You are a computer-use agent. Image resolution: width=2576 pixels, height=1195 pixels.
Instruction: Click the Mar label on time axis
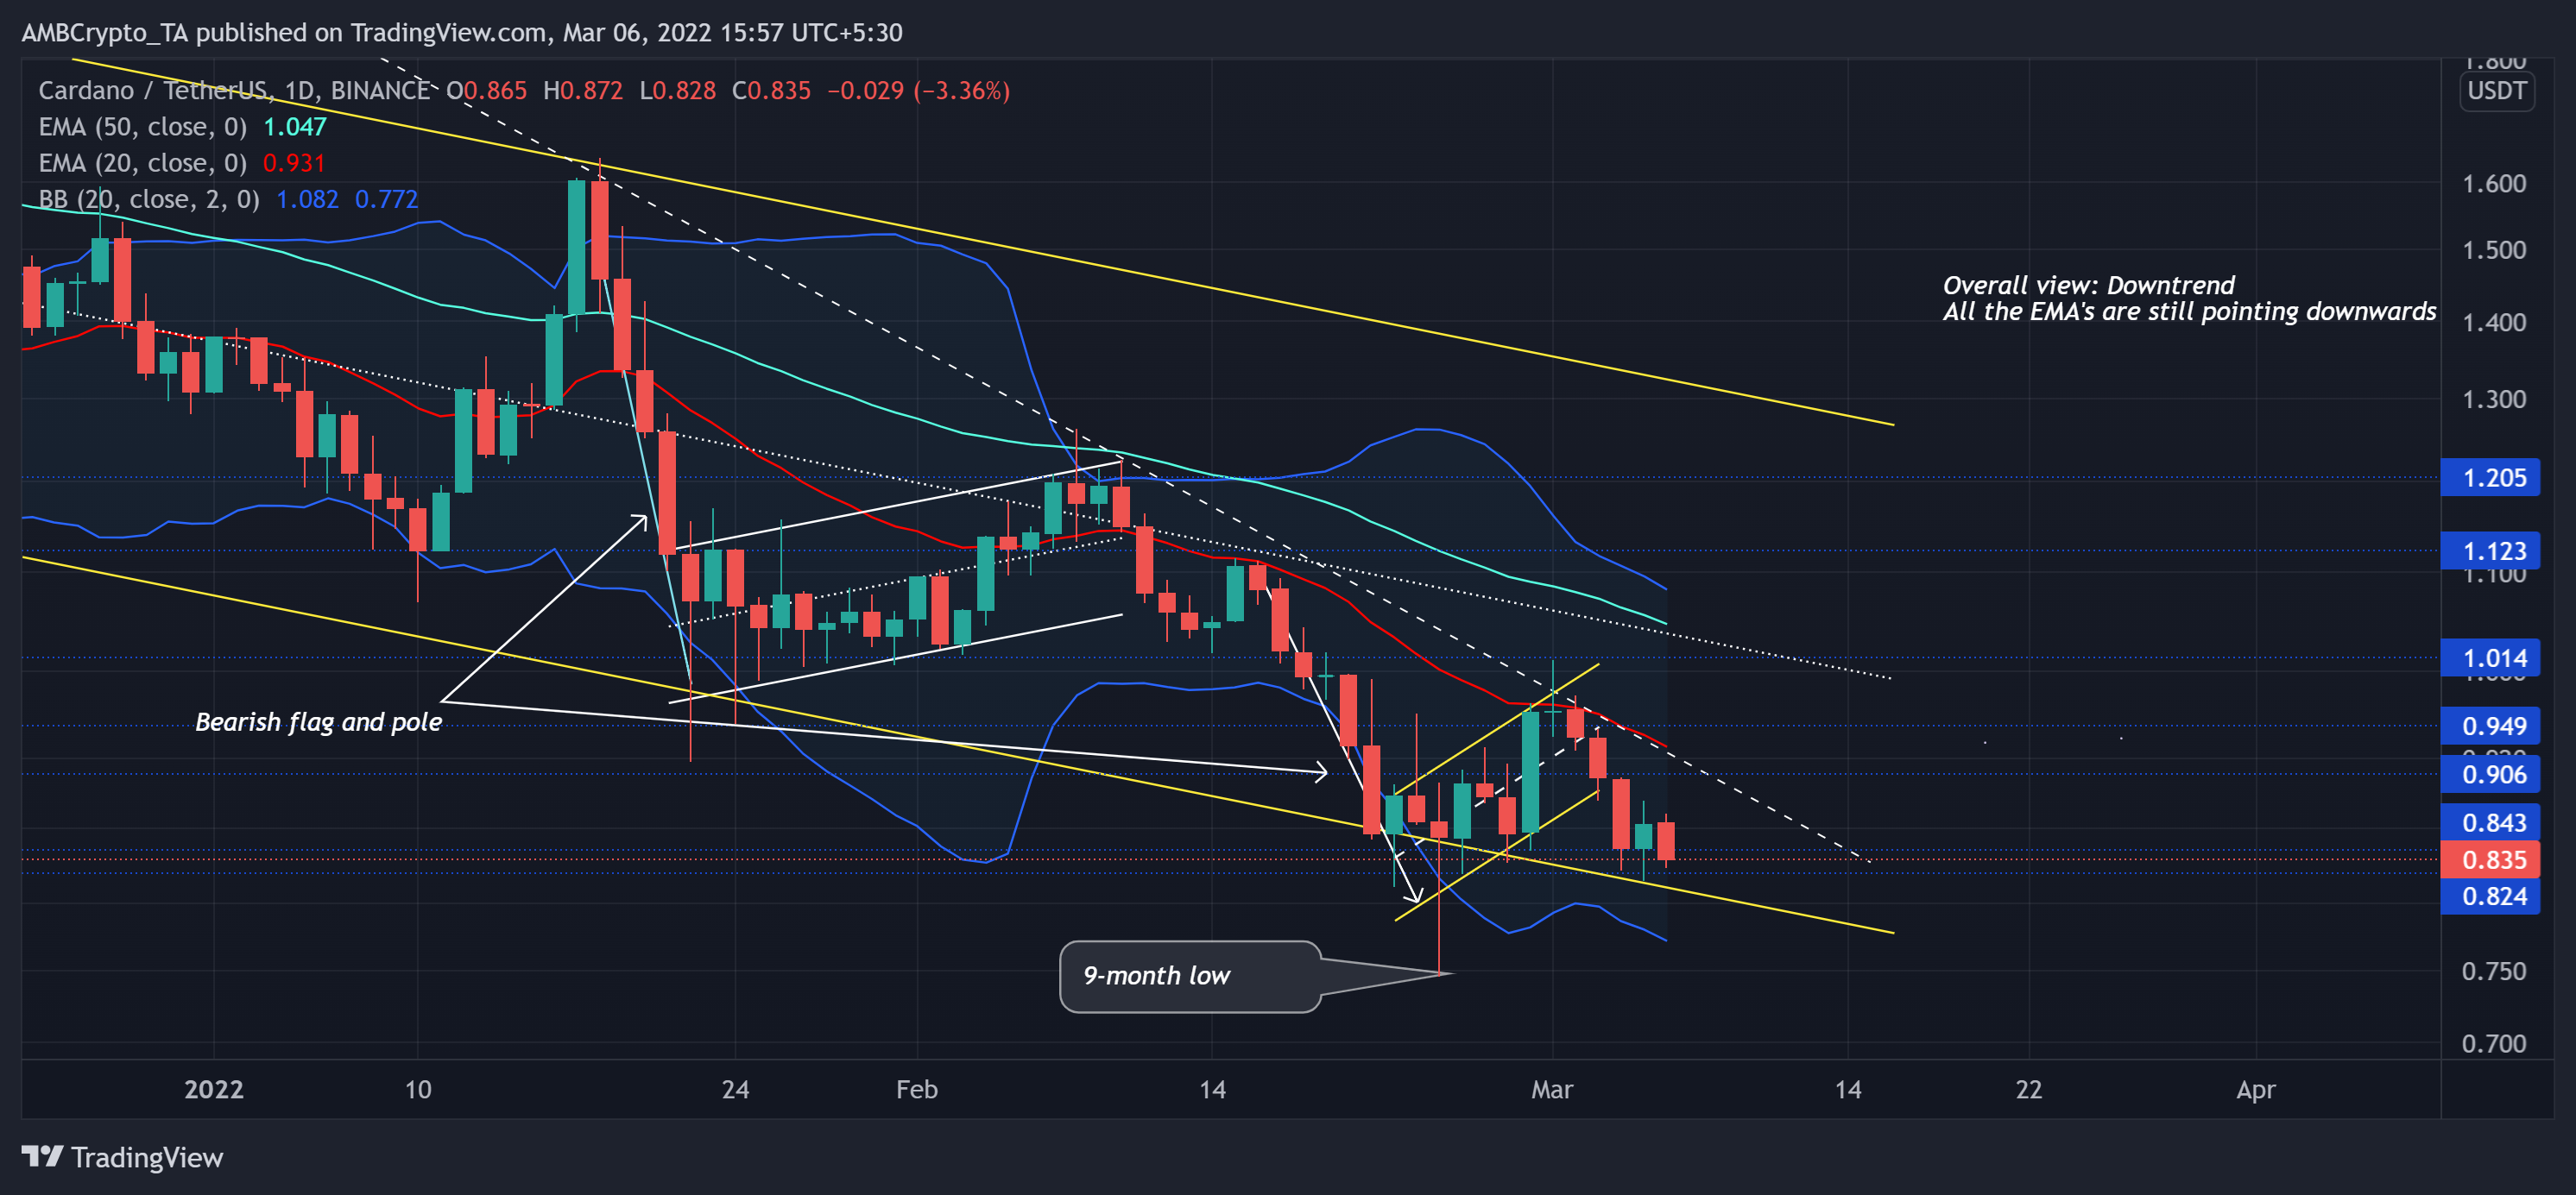1552,1089
